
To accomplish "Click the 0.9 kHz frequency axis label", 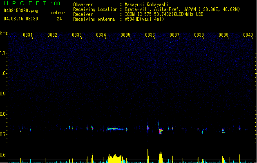I will click(4, 94).
